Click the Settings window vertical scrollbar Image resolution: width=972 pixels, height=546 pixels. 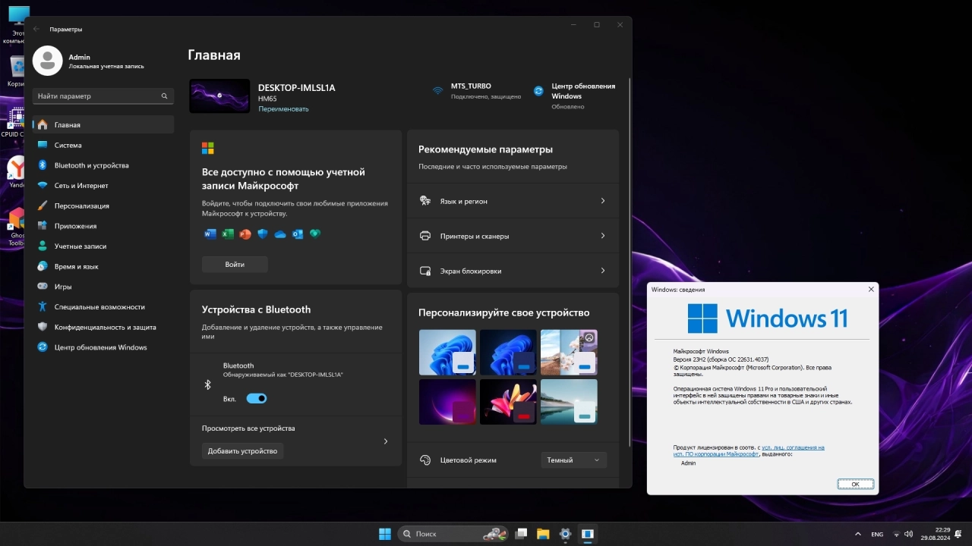click(x=629, y=262)
